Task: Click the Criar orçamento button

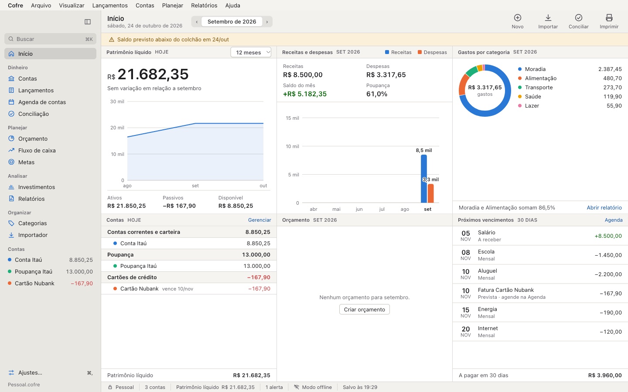Action: (x=365, y=309)
